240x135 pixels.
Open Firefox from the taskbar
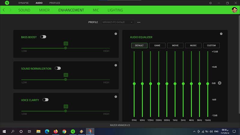click(55, 131)
